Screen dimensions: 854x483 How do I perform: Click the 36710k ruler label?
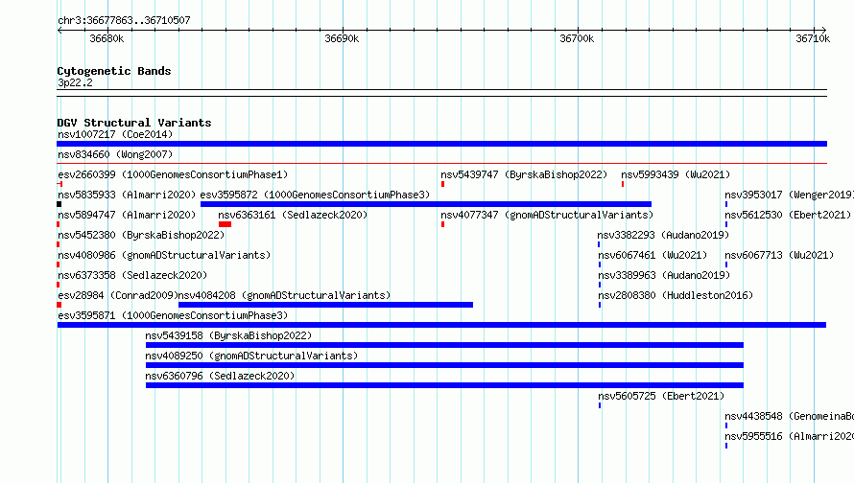point(813,38)
